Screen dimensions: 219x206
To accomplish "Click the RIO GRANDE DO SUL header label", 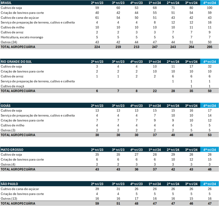I will click(x=16, y=62).
